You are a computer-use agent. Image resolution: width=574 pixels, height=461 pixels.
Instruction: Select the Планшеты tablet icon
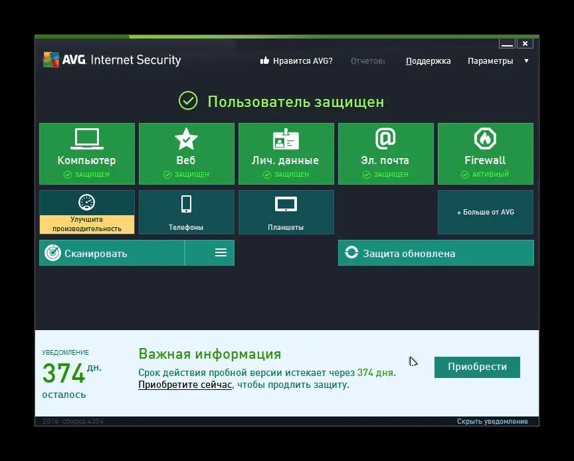286,205
